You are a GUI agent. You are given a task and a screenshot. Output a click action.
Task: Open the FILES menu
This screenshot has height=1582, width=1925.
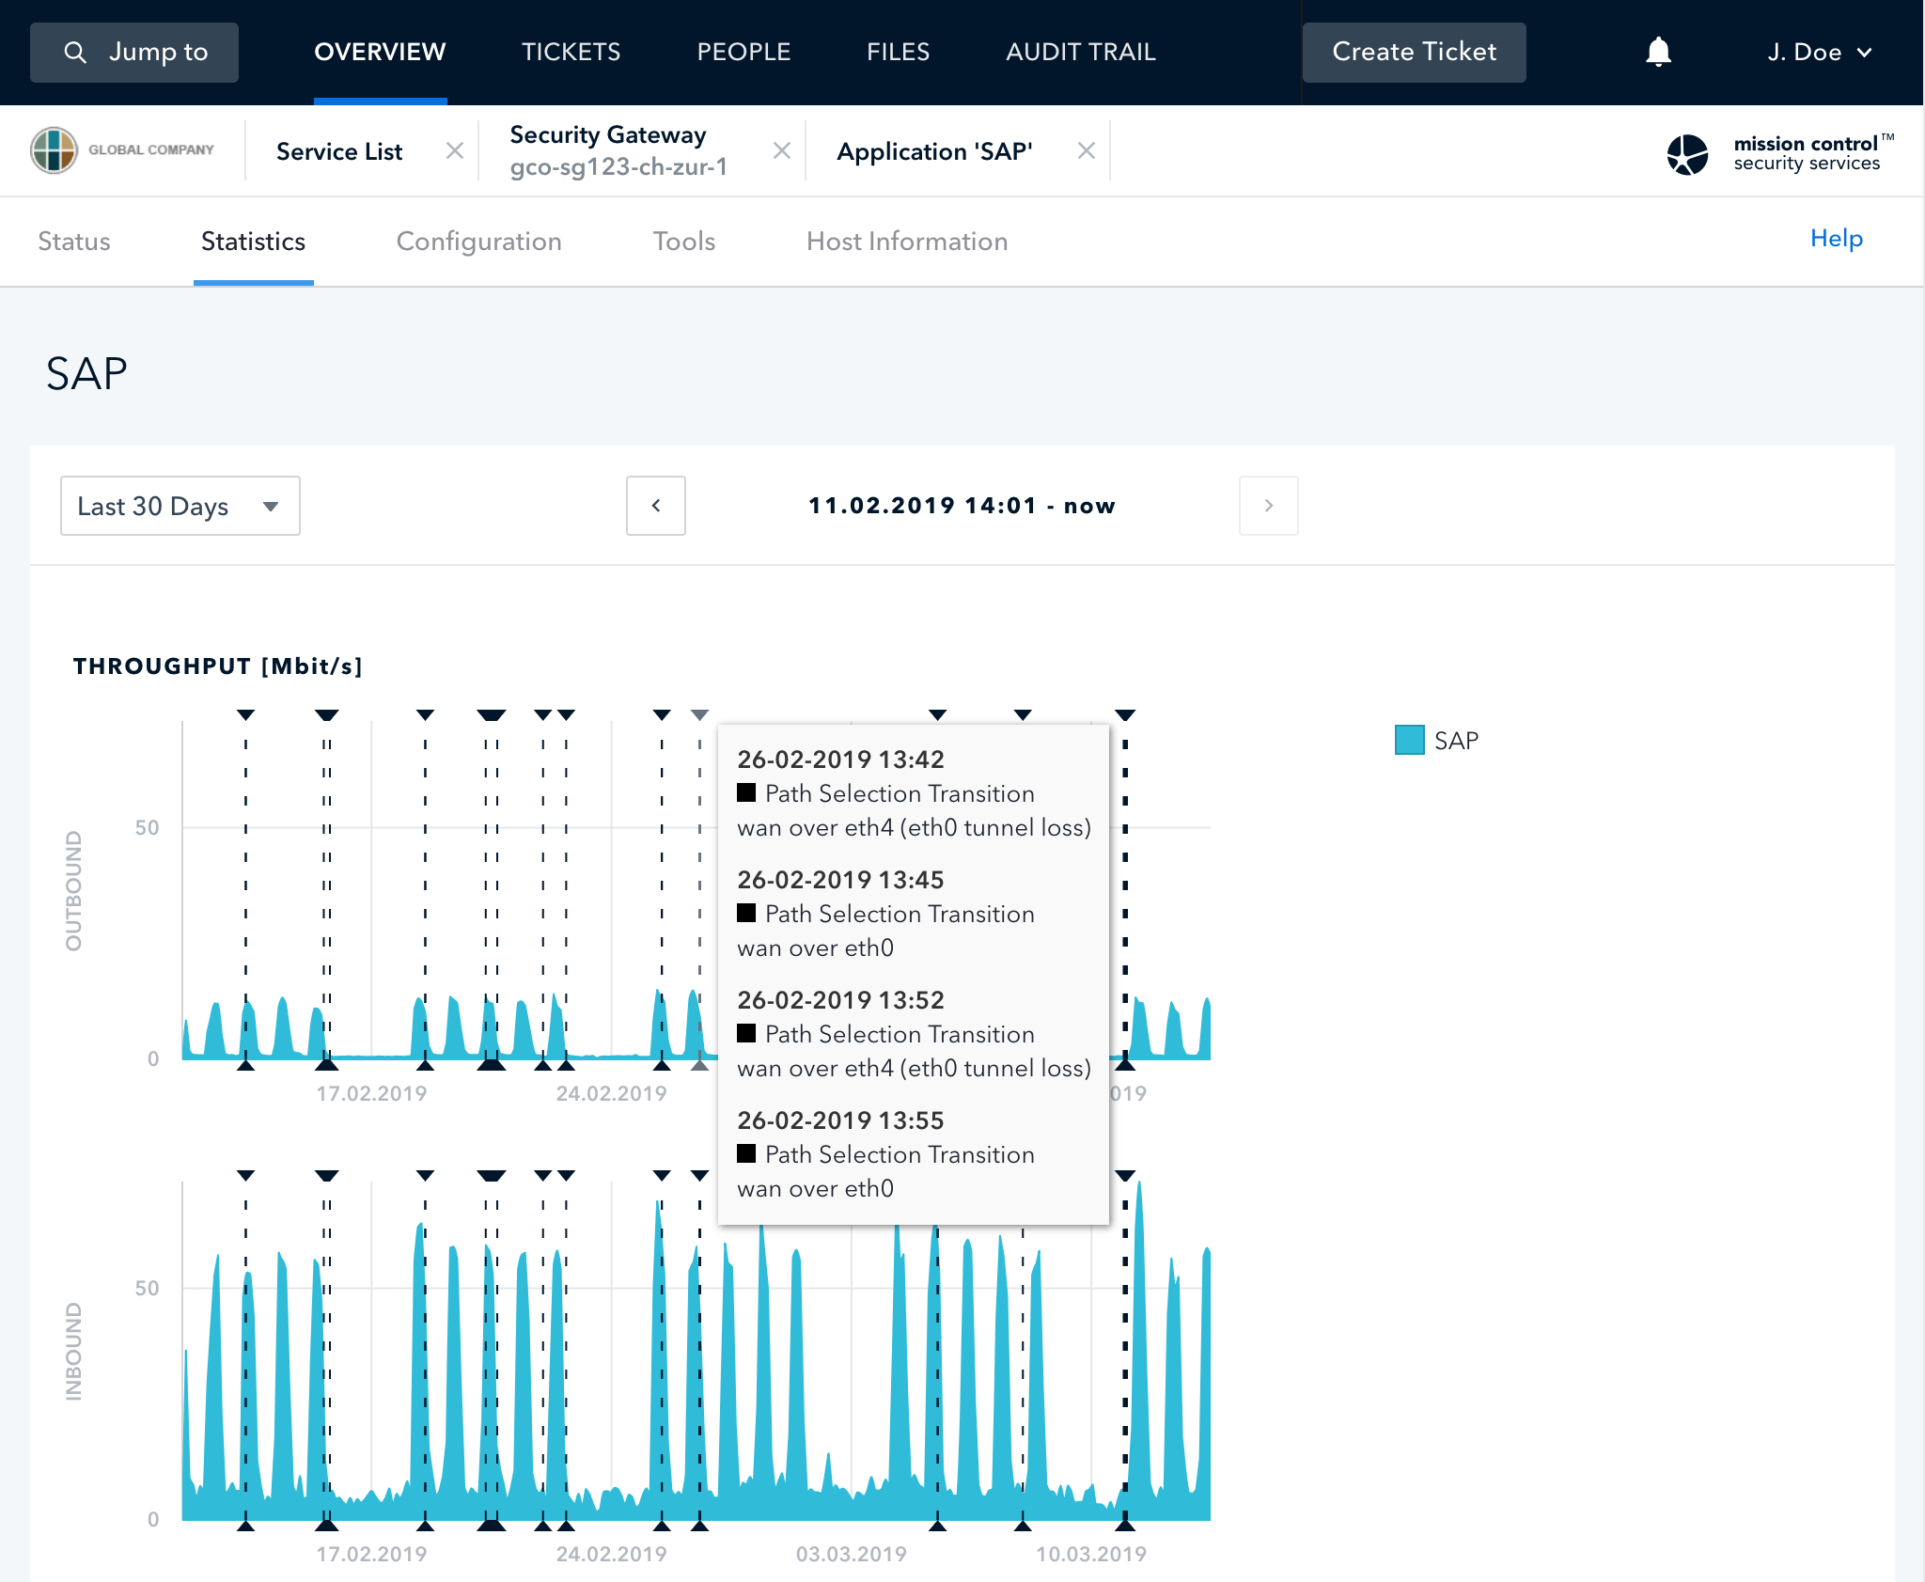tap(898, 52)
